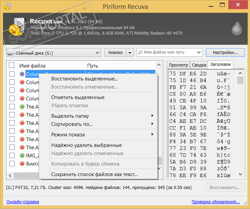Image resolution: width=250 pixels, height=209 pixels.
Task: Switch to the Заголовок tab
Action: click(x=220, y=64)
